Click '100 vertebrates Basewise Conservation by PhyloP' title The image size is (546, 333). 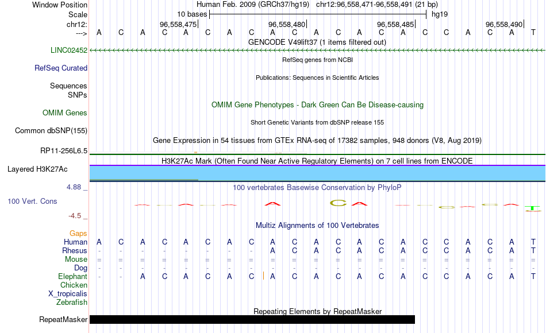[x=317, y=187]
